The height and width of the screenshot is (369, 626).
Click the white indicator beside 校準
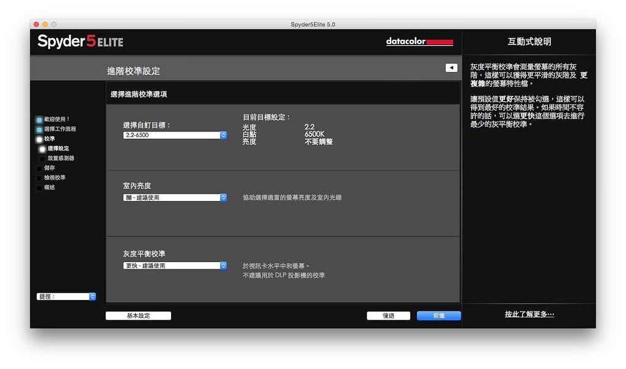tap(39, 139)
